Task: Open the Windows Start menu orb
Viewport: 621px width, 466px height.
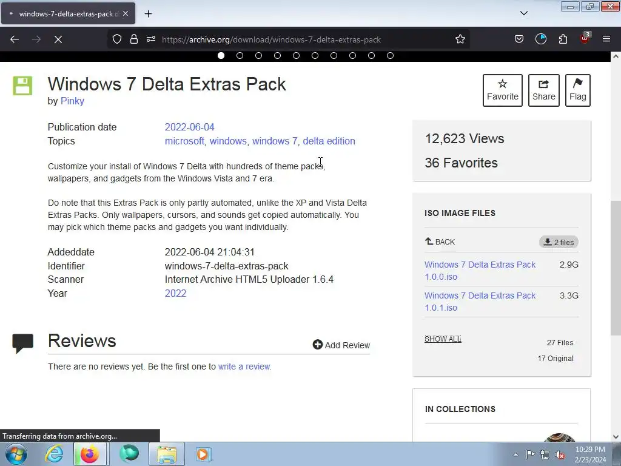Action: (x=16, y=454)
